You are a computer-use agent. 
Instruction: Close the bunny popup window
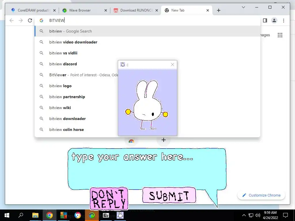(x=172, y=65)
